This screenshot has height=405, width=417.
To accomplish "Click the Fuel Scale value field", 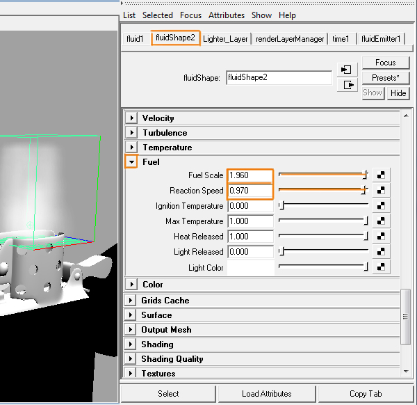I will pyautogui.click(x=250, y=175).
